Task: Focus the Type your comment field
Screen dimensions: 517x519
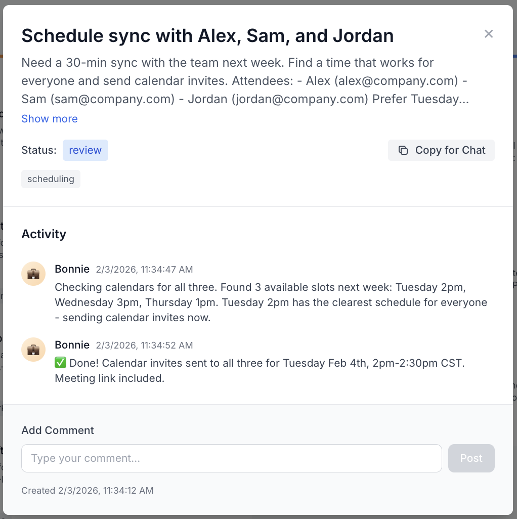Action: click(232, 458)
